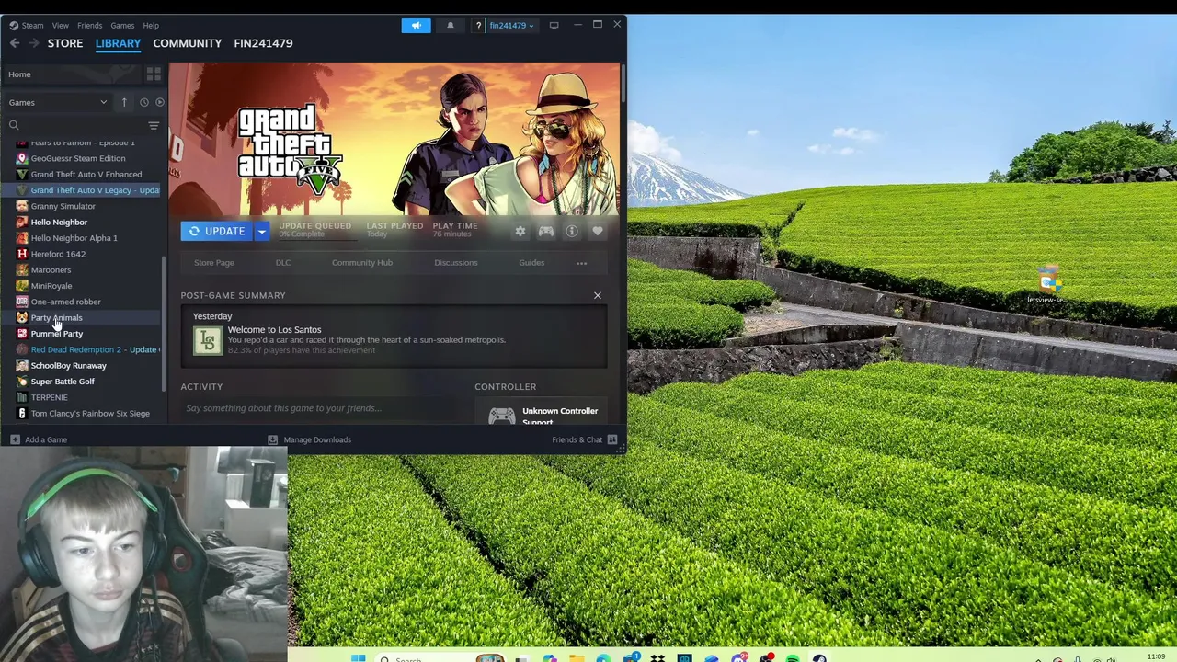Open the DLC link
Image resolution: width=1177 pixels, height=662 pixels.
pyautogui.click(x=283, y=263)
